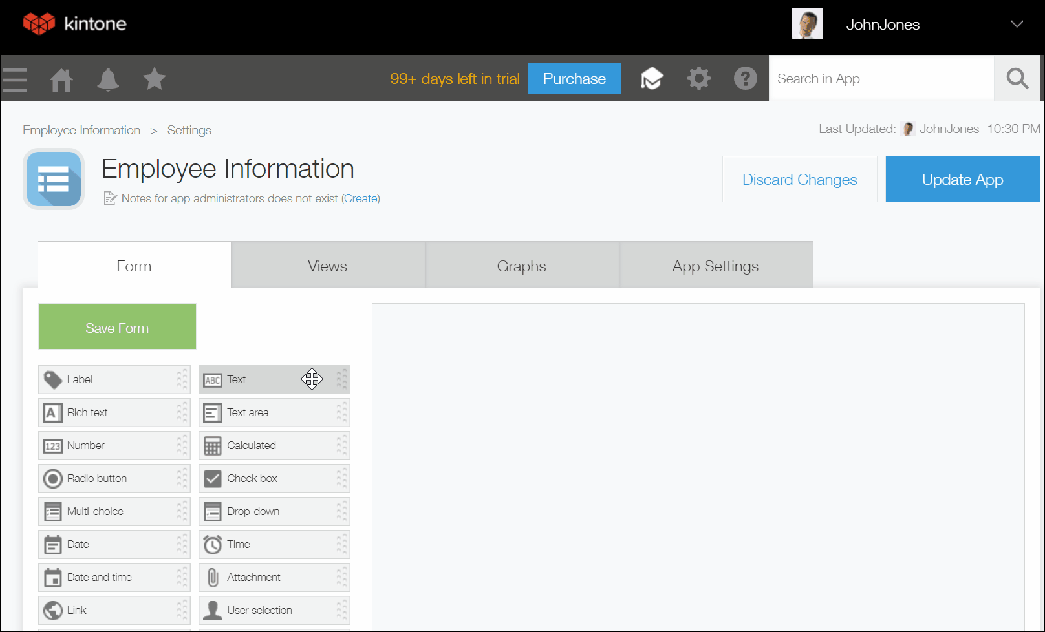Image resolution: width=1045 pixels, height=632 pixels.
Task: Open favorites star icon
Action: (155, 79)
